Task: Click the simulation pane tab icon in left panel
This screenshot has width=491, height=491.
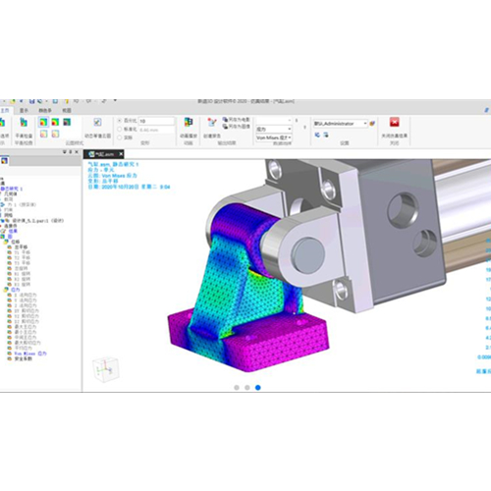Action: tap(4, 161)
